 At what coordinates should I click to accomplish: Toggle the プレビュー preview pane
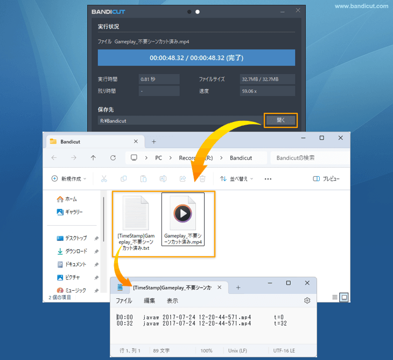tap(326, 178)
